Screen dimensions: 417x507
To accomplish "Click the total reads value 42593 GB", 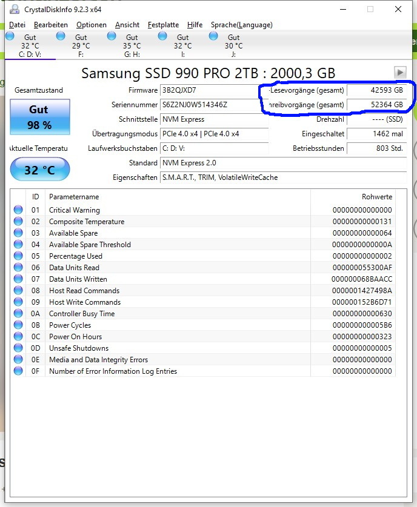I will 376,90.
